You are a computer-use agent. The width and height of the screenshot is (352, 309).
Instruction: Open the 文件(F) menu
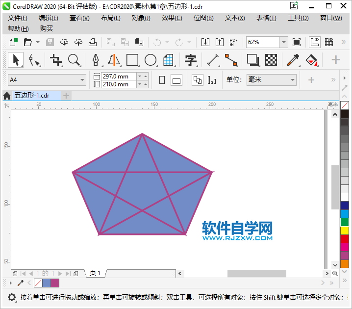(x=18, y=18)
